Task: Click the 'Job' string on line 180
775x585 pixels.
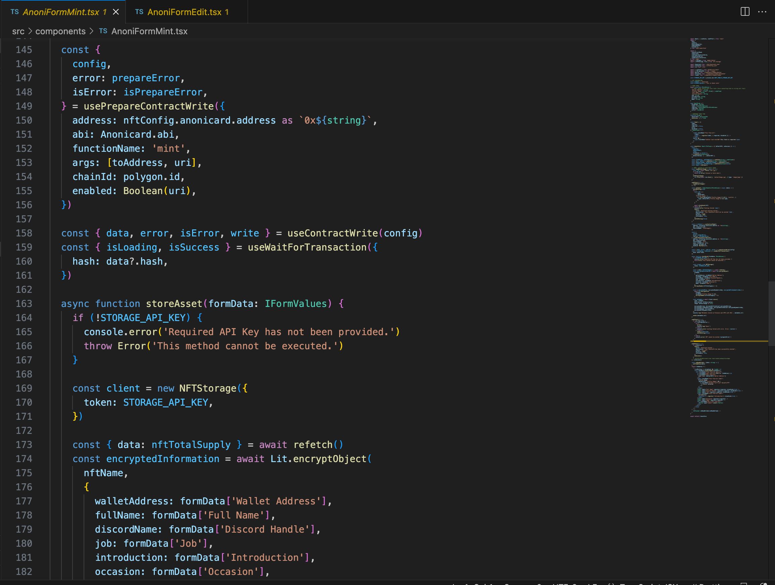Action: click(188, 543)
